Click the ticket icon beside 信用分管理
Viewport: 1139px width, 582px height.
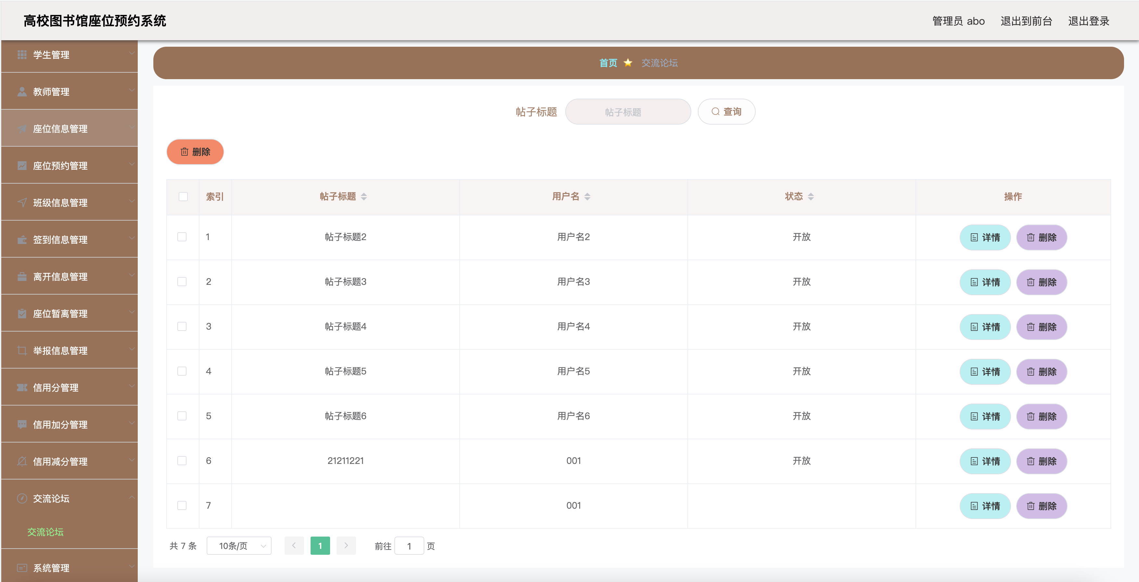click(x=22, y=388)
